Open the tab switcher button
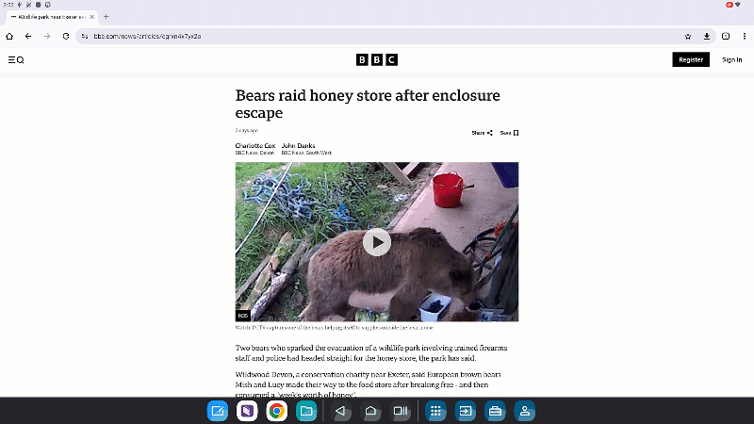The width and height of the screenshot is (754, 424). pyautogui.click(x=726, y=36)
